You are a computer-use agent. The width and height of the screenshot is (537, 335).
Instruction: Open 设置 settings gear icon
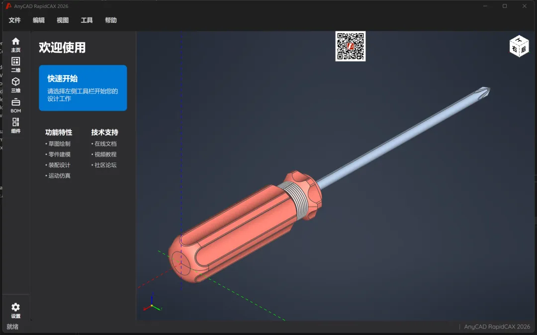coord(16,310)
